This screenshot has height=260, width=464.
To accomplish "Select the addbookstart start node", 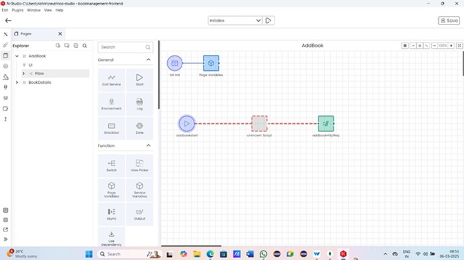I will point(187,124).
